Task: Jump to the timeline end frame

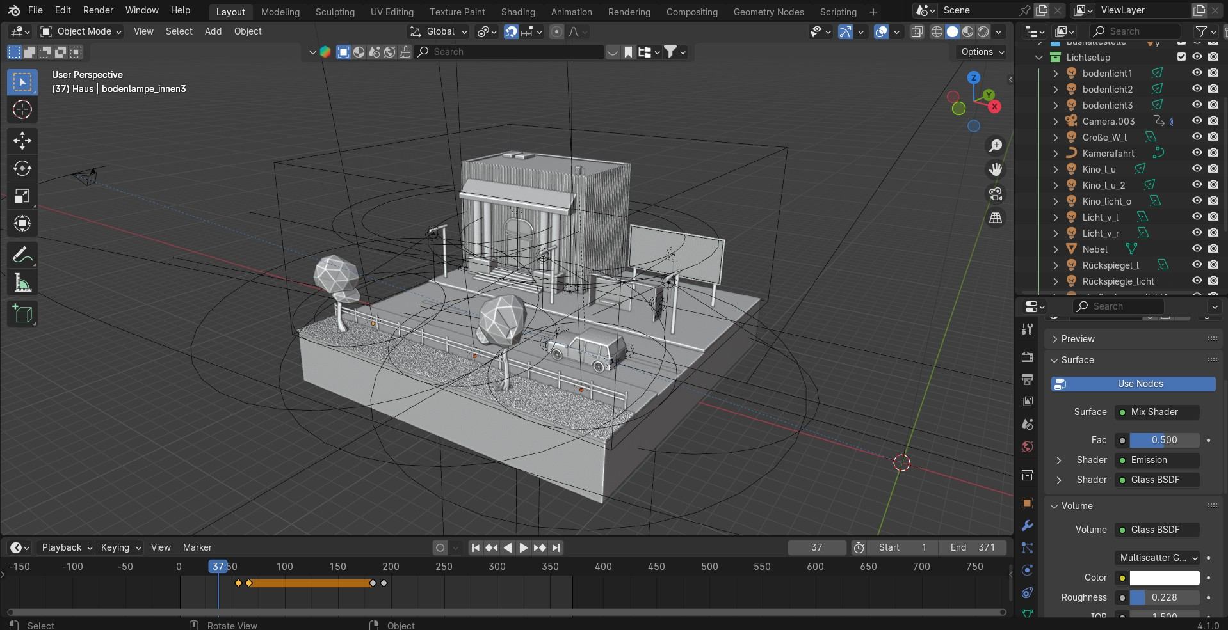Action: click(556, 547)
